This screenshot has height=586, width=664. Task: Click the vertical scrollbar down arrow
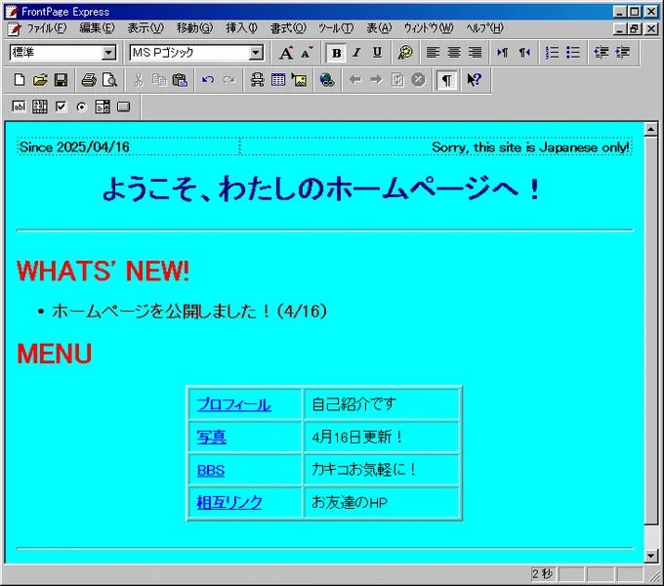[650, 556]
